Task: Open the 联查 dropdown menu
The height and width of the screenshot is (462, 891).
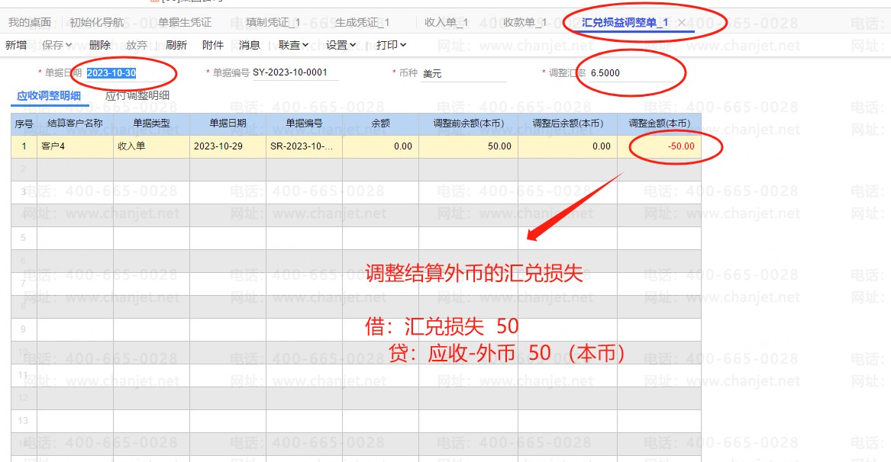Action: point(293,45)
